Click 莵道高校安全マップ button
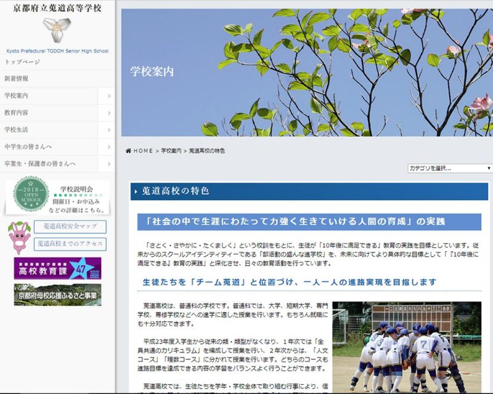This screenshot has height=394, width=493. click(x=70, y=227)
